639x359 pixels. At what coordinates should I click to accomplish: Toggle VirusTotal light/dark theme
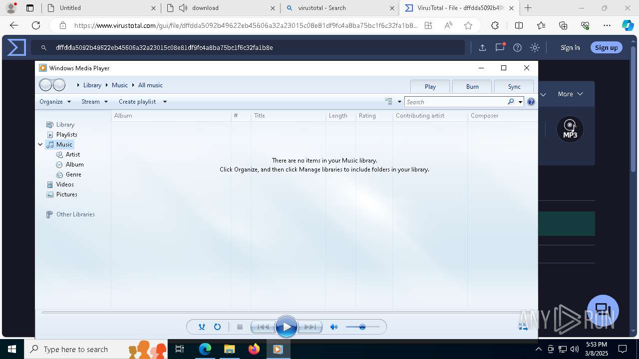click(535, 47)
